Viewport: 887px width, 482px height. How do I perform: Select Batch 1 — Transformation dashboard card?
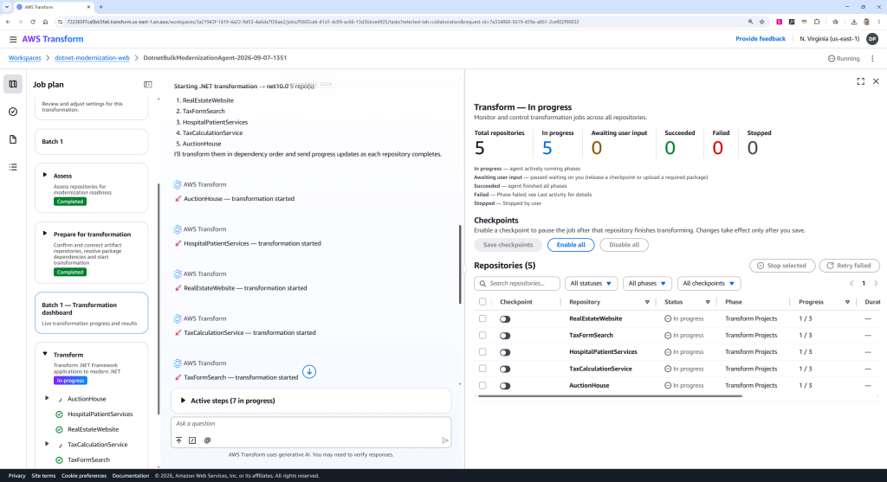(x=91, y=313)
